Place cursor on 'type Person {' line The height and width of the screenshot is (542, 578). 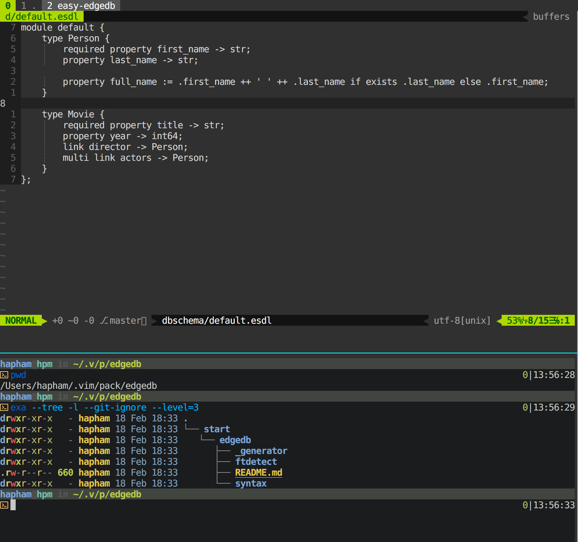click(x=76, y=38)
